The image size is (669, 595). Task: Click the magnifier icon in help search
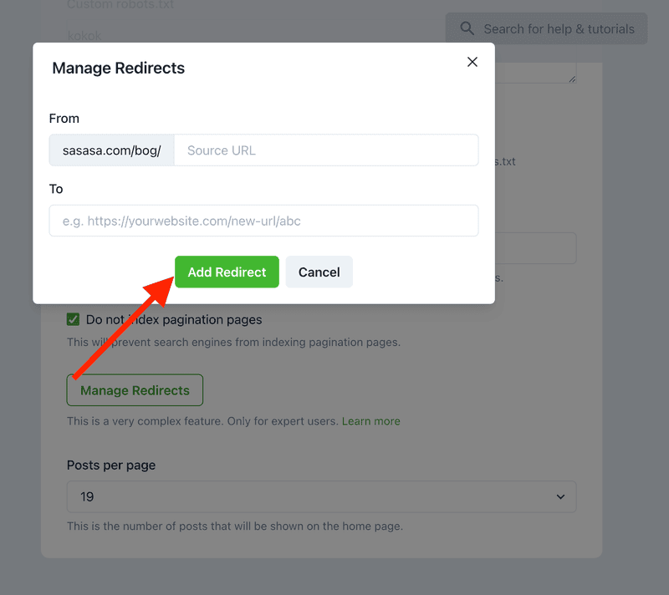(467, 29)
